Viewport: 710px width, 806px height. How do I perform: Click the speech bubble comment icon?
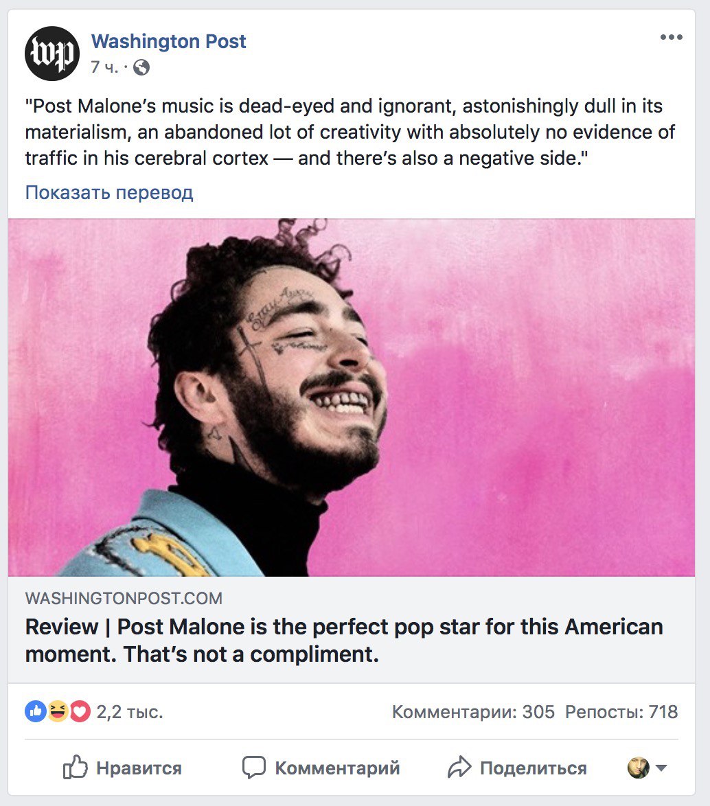point(254,768)
